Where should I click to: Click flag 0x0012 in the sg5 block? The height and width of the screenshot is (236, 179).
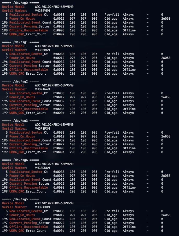pos(59,215)
